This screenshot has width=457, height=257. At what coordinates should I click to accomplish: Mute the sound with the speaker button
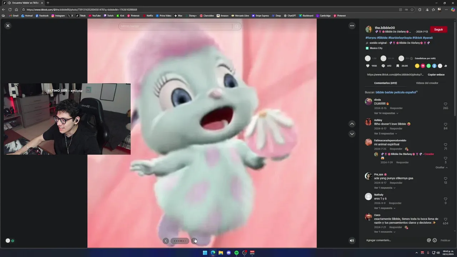click(x=352, y=241)
